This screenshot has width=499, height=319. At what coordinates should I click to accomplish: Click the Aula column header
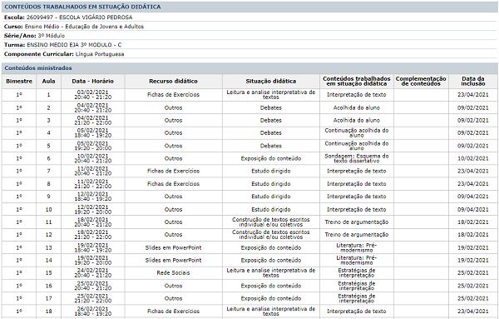click(x=49, y=82)
